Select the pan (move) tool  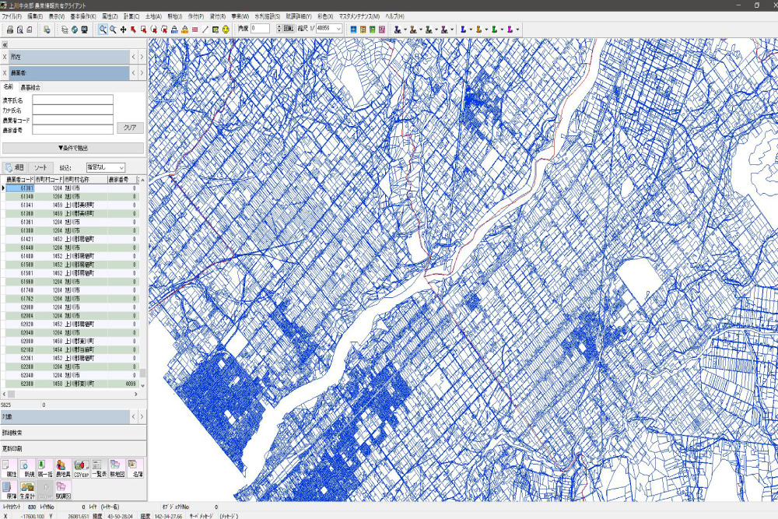123,30
